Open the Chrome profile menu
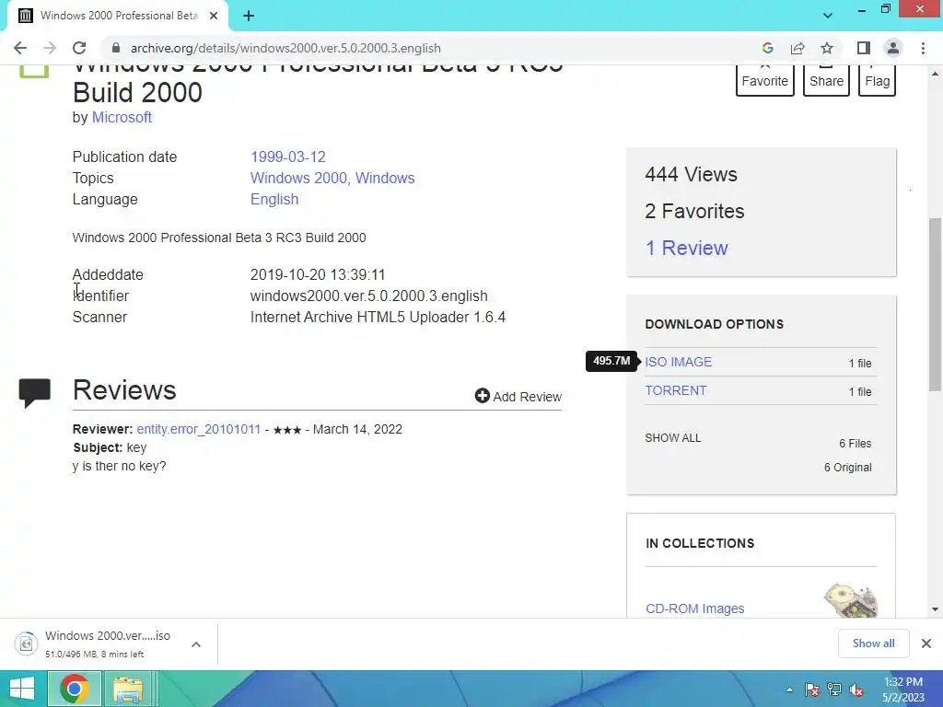 893,48
